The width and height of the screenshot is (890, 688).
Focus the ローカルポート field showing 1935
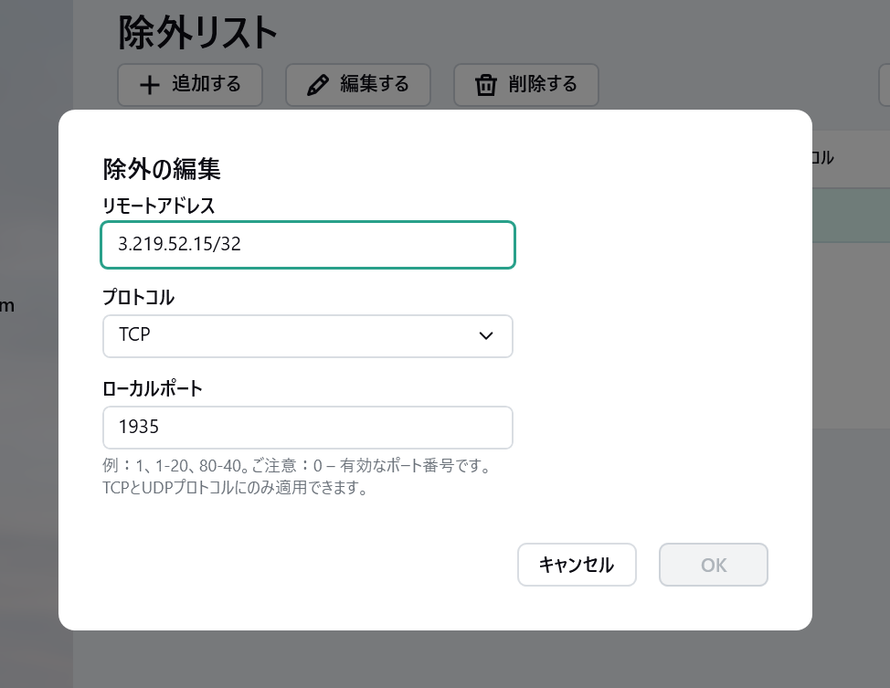point(308,428)
